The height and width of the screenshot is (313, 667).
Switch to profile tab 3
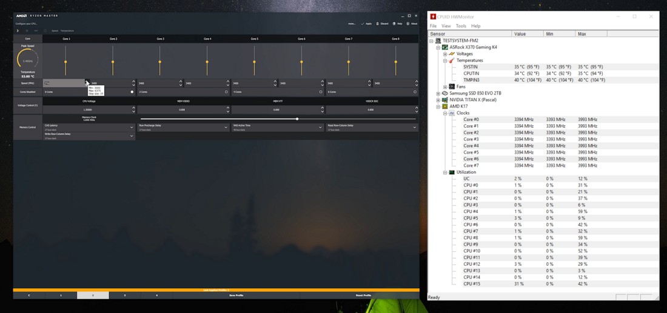click(125, 295)
